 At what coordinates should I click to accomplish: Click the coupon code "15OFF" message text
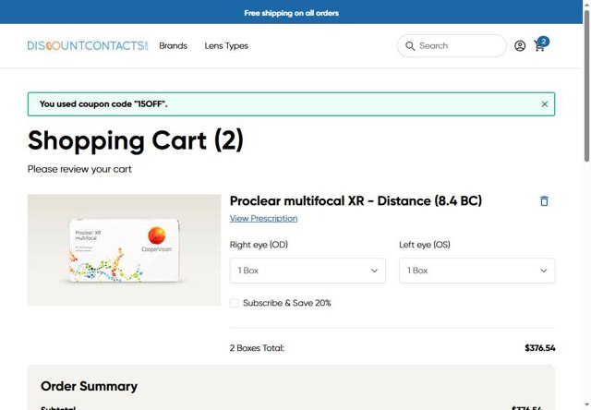(103, 104)
